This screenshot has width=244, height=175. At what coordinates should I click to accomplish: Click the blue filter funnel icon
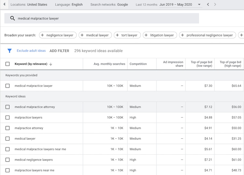click(9, 51)
